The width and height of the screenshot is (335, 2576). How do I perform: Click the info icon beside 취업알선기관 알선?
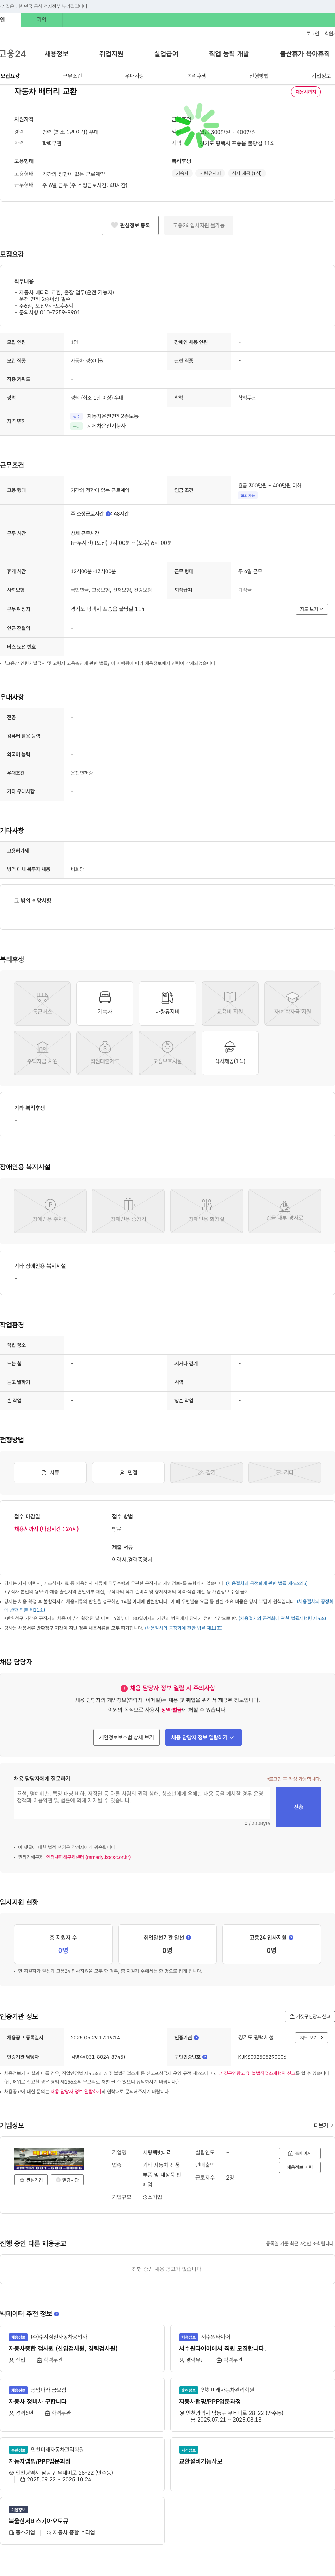pyautogui.click(x=188, y=1937)
